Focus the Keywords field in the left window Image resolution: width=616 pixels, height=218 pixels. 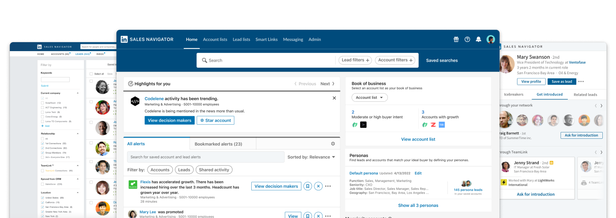pos(55,80)
